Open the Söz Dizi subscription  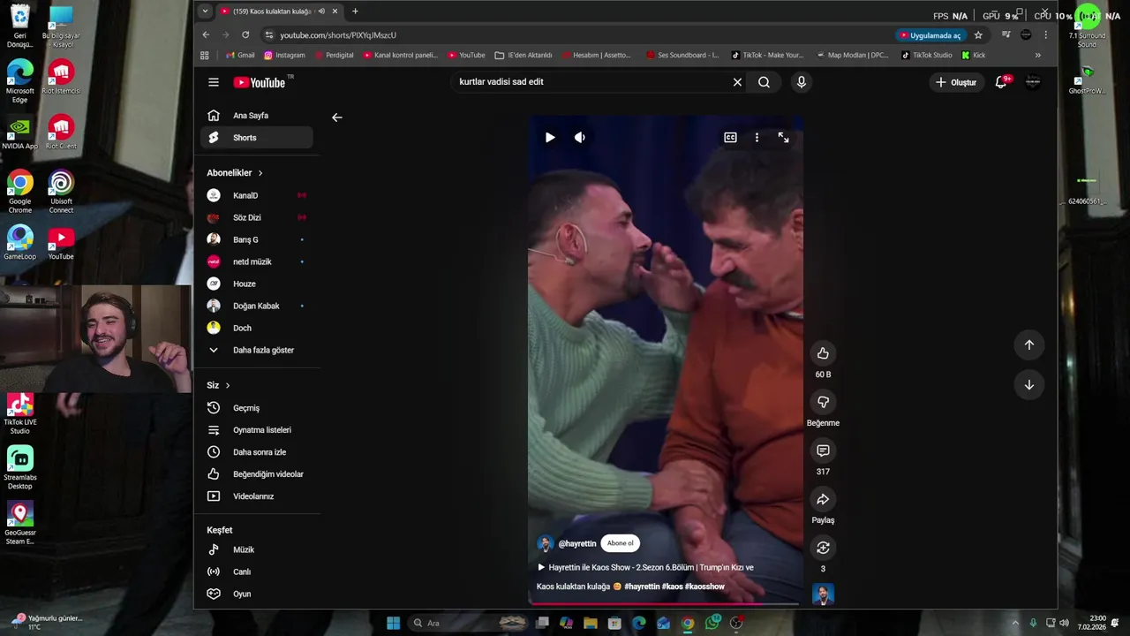[x=256, y=217]
